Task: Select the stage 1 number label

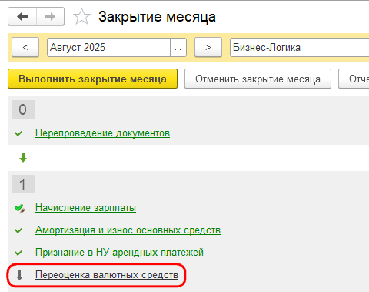Action: click(23, 184)
